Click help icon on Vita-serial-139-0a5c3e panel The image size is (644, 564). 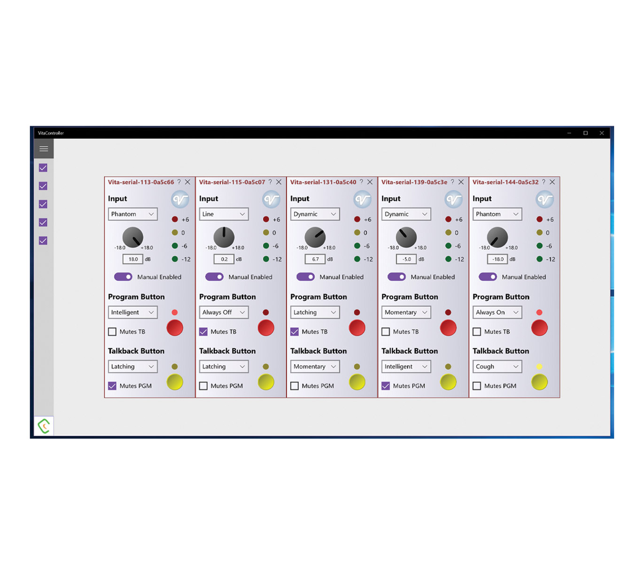click(452, 182)
